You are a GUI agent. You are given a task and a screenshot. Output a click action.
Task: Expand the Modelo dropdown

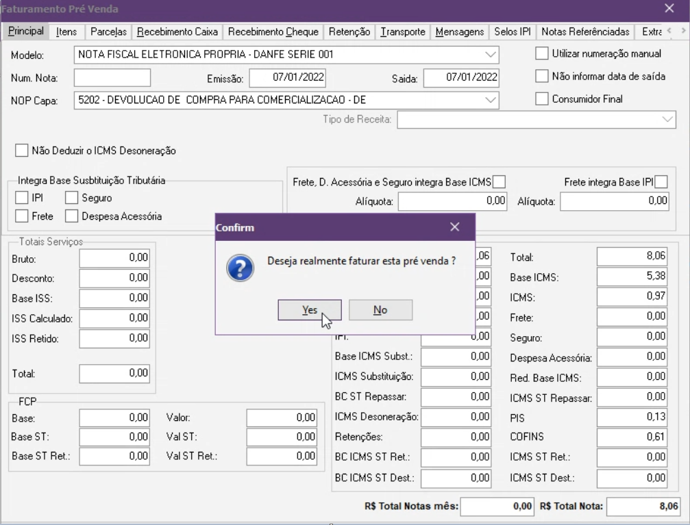point(491,54)
